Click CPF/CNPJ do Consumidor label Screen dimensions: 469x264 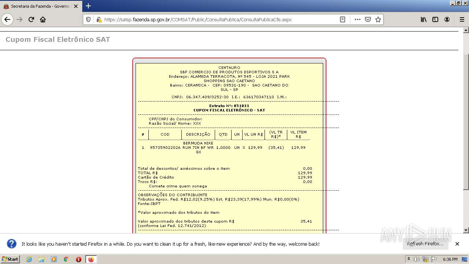click(176, 119)
